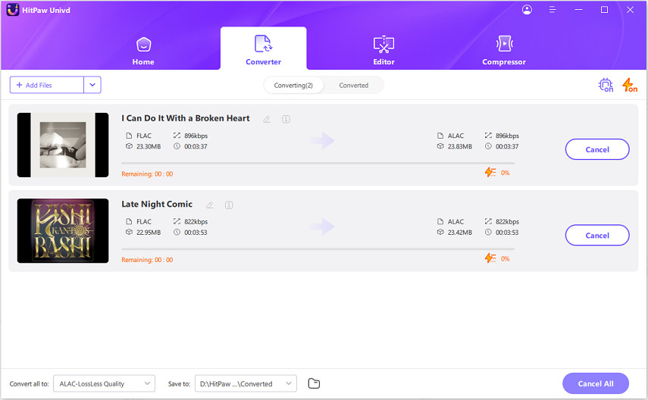
Task: Expand the Add Files dropdown arrow
Action: [92, 85]
